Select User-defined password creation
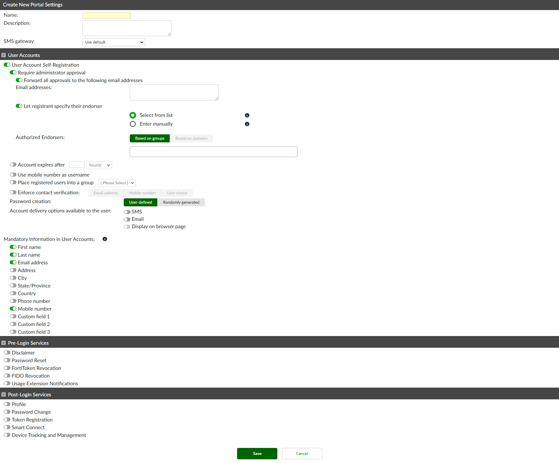559x463 pixels. [141, 202]
